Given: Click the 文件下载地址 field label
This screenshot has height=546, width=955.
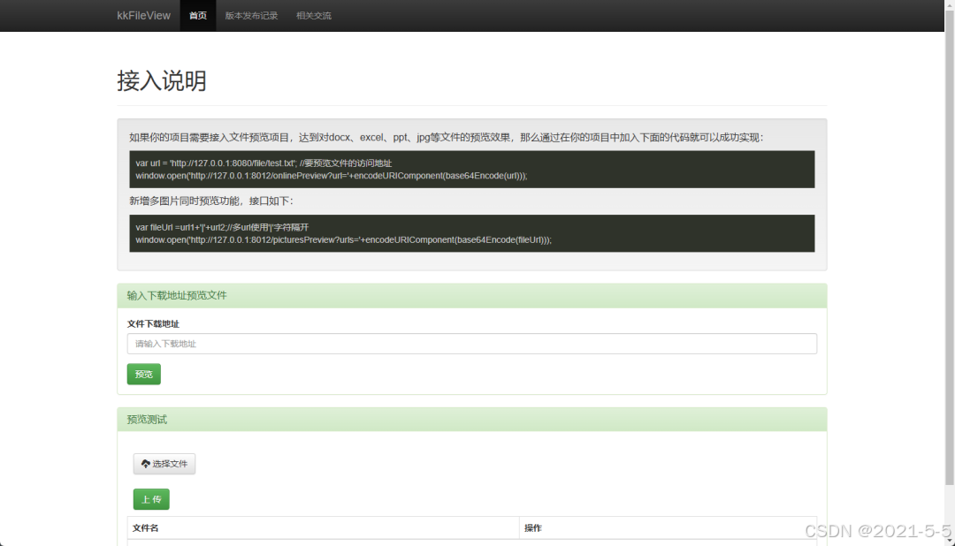Looking at the screenshot, I should 153,323.
